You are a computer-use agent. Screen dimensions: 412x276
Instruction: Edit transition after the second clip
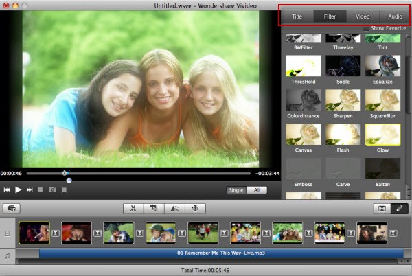coord(98,233)
